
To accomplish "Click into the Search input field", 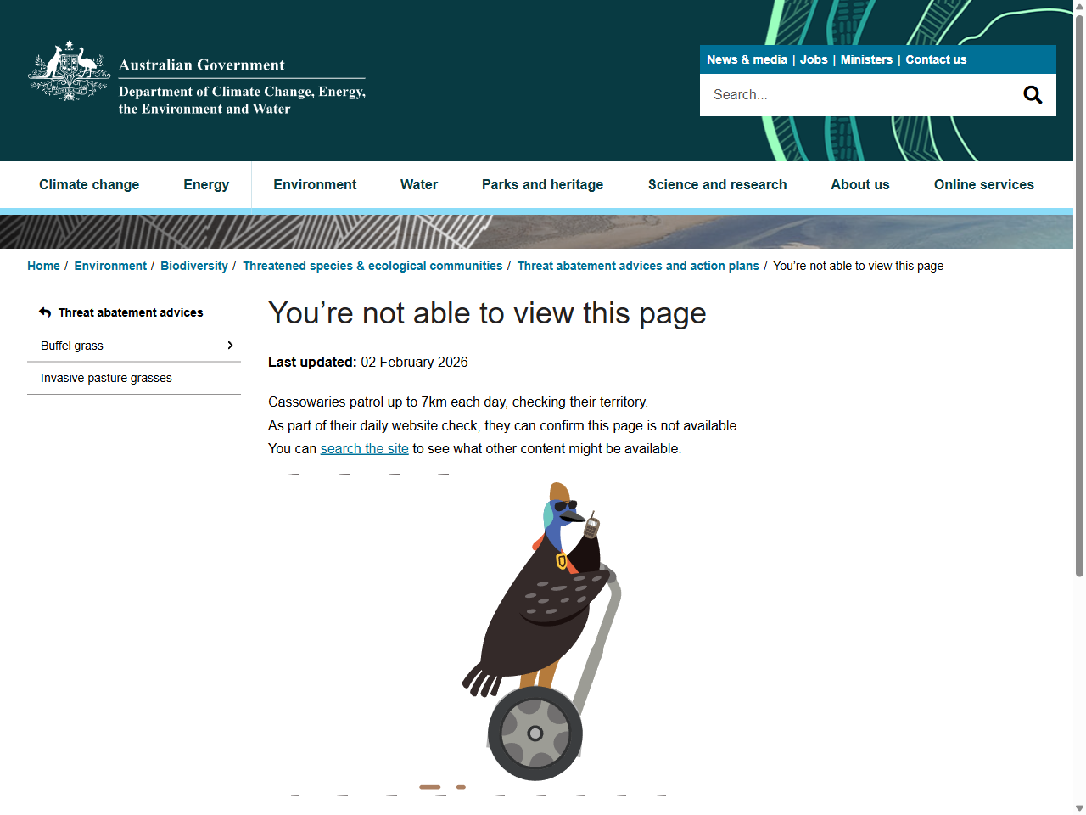I will [857, 94].
